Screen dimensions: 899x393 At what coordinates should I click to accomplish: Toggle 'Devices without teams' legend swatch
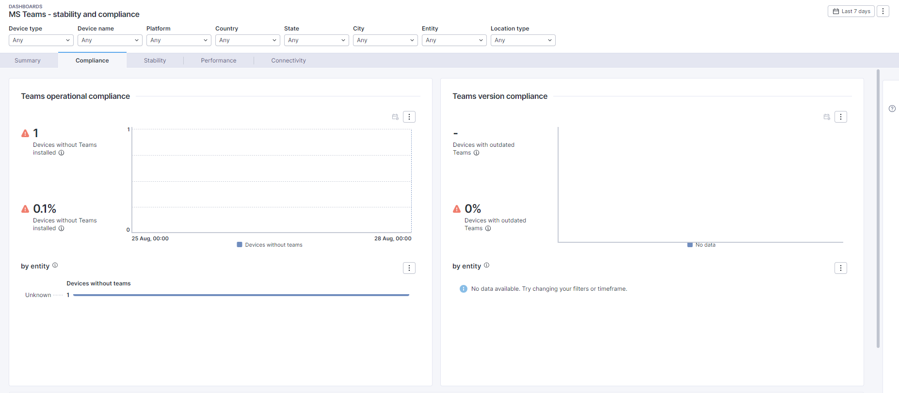(x=240, y=245)
